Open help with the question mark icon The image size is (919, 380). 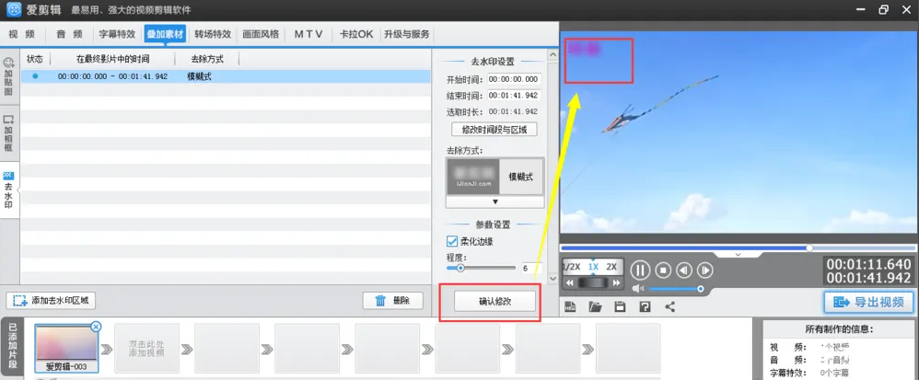click(x=646, y=306)
